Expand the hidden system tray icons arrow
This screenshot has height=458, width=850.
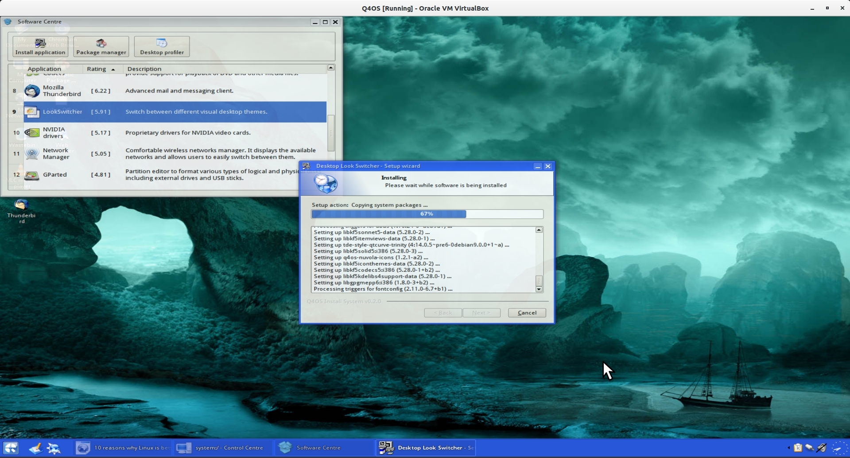(x=788, y=448)
